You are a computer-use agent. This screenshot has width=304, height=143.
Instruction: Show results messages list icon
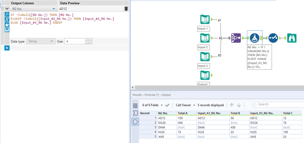point(135,106)
